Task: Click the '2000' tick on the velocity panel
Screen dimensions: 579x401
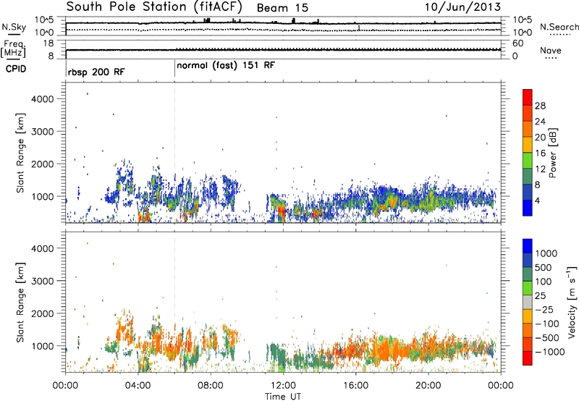Action: point(43,313)
